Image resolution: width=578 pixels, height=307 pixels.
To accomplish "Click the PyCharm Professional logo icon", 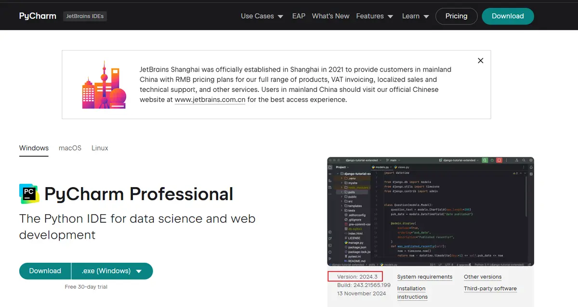I will pyautogui.click(x=29, y=193).
